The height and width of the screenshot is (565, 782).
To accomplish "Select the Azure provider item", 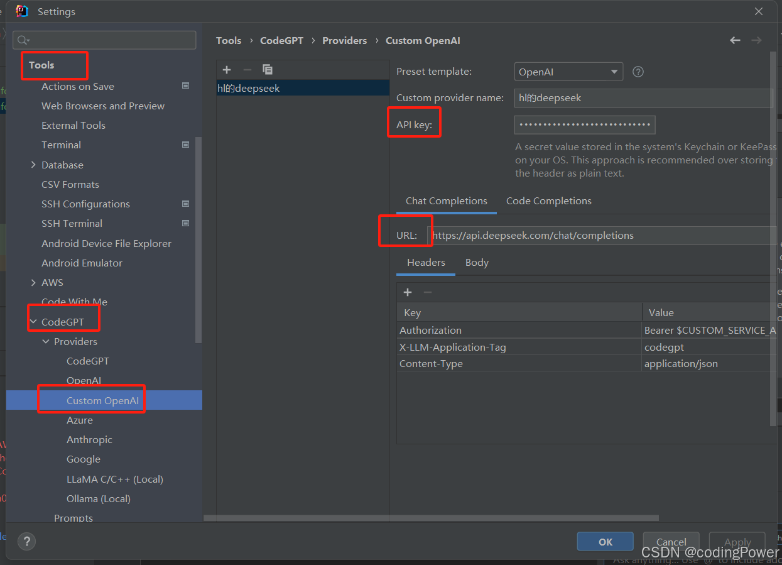I will tap(80, 420).
